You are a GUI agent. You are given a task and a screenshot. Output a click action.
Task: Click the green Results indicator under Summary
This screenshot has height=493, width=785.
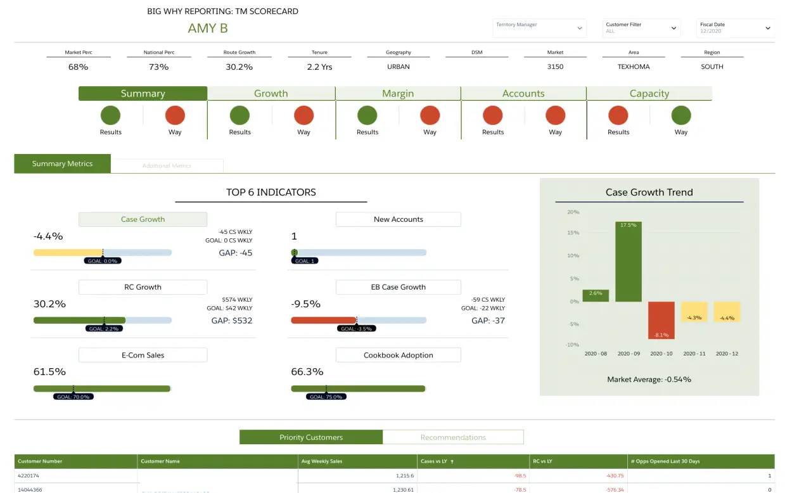(110, 117)
